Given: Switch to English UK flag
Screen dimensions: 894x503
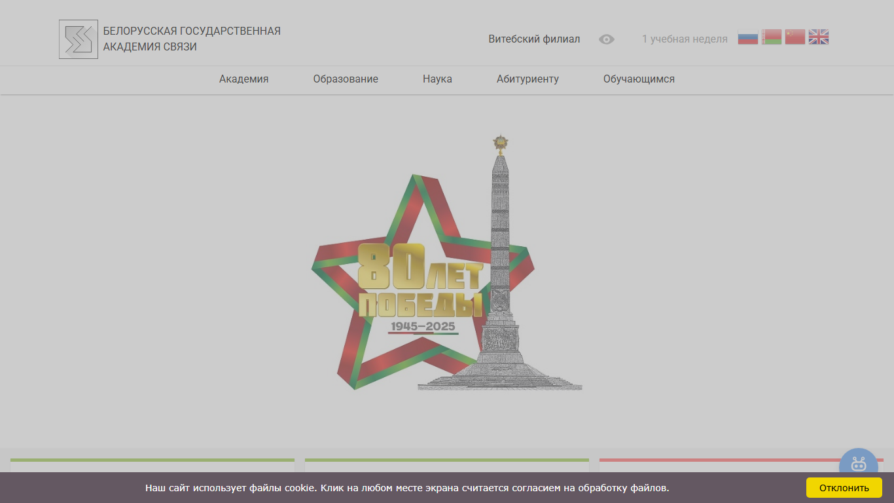Looking at the screenshot, I should click(819, 37).
